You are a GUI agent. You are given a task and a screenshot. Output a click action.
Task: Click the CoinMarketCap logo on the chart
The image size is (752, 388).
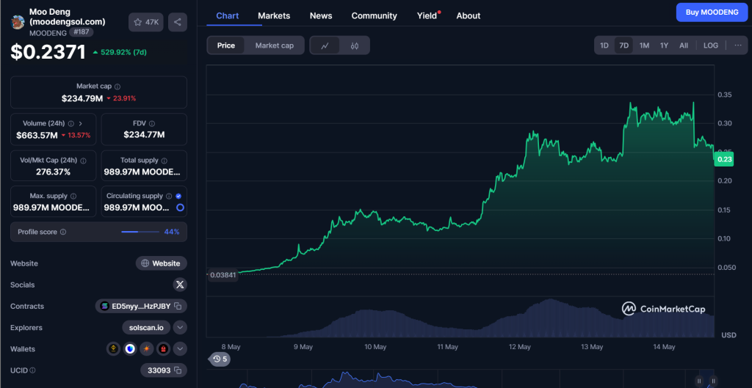[x=664, y=309]
